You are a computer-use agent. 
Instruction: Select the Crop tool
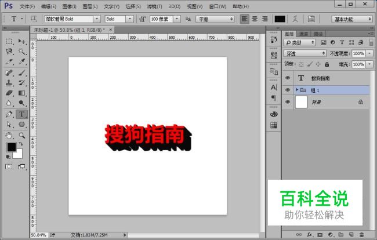9,62
